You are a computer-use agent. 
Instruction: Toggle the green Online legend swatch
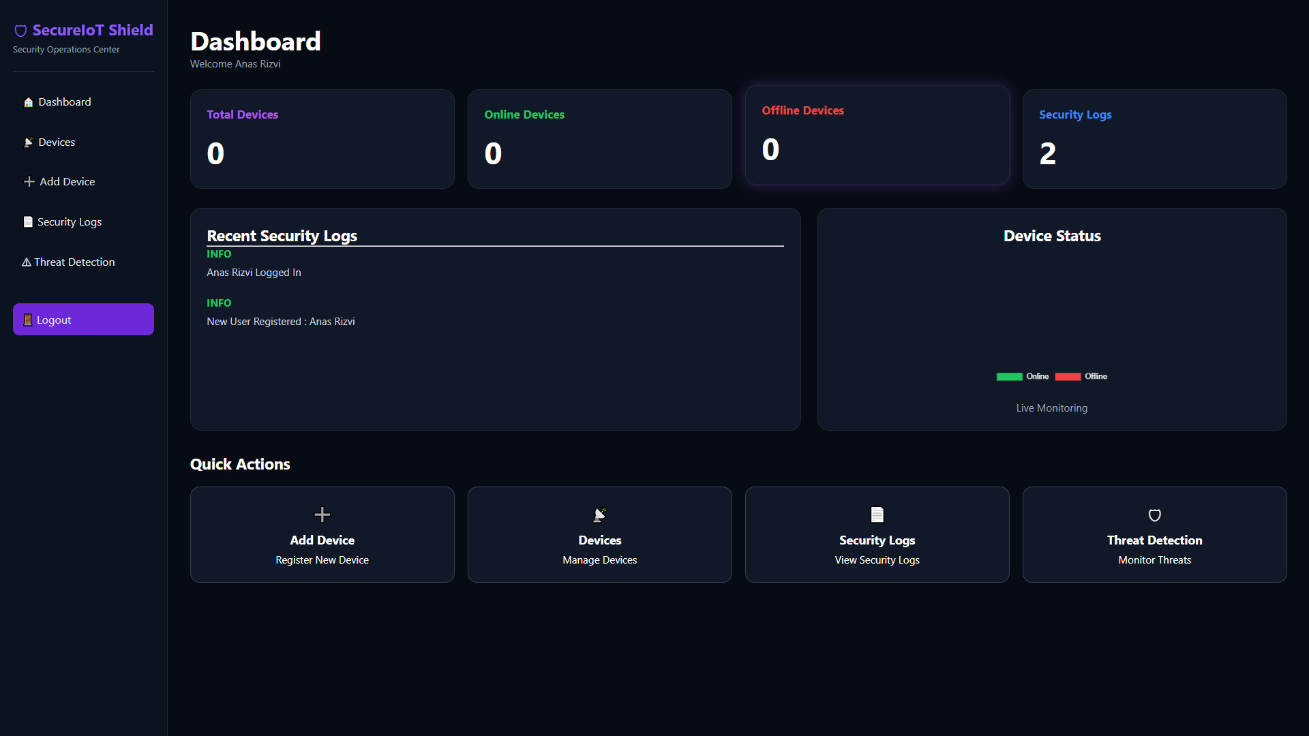pos(1010,377)
